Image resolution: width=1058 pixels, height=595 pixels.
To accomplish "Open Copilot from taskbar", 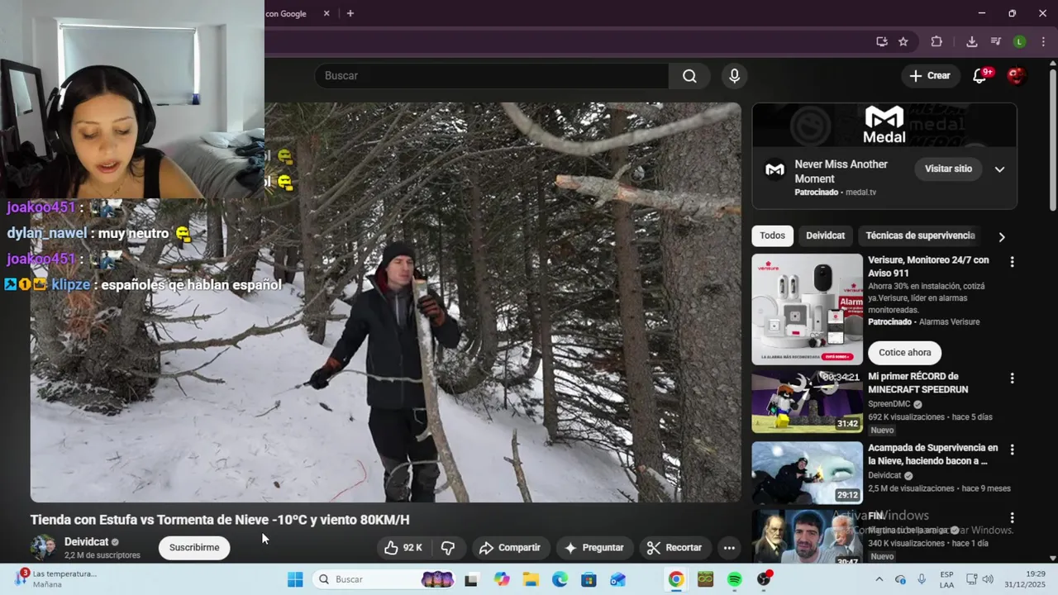I will [502, 579].
